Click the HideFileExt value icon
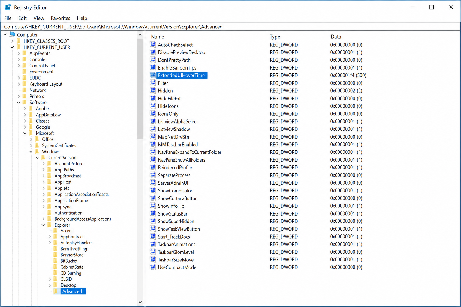The height and width of the screenshot is (307, 461). pyautogui.click(x=153, y=98)
